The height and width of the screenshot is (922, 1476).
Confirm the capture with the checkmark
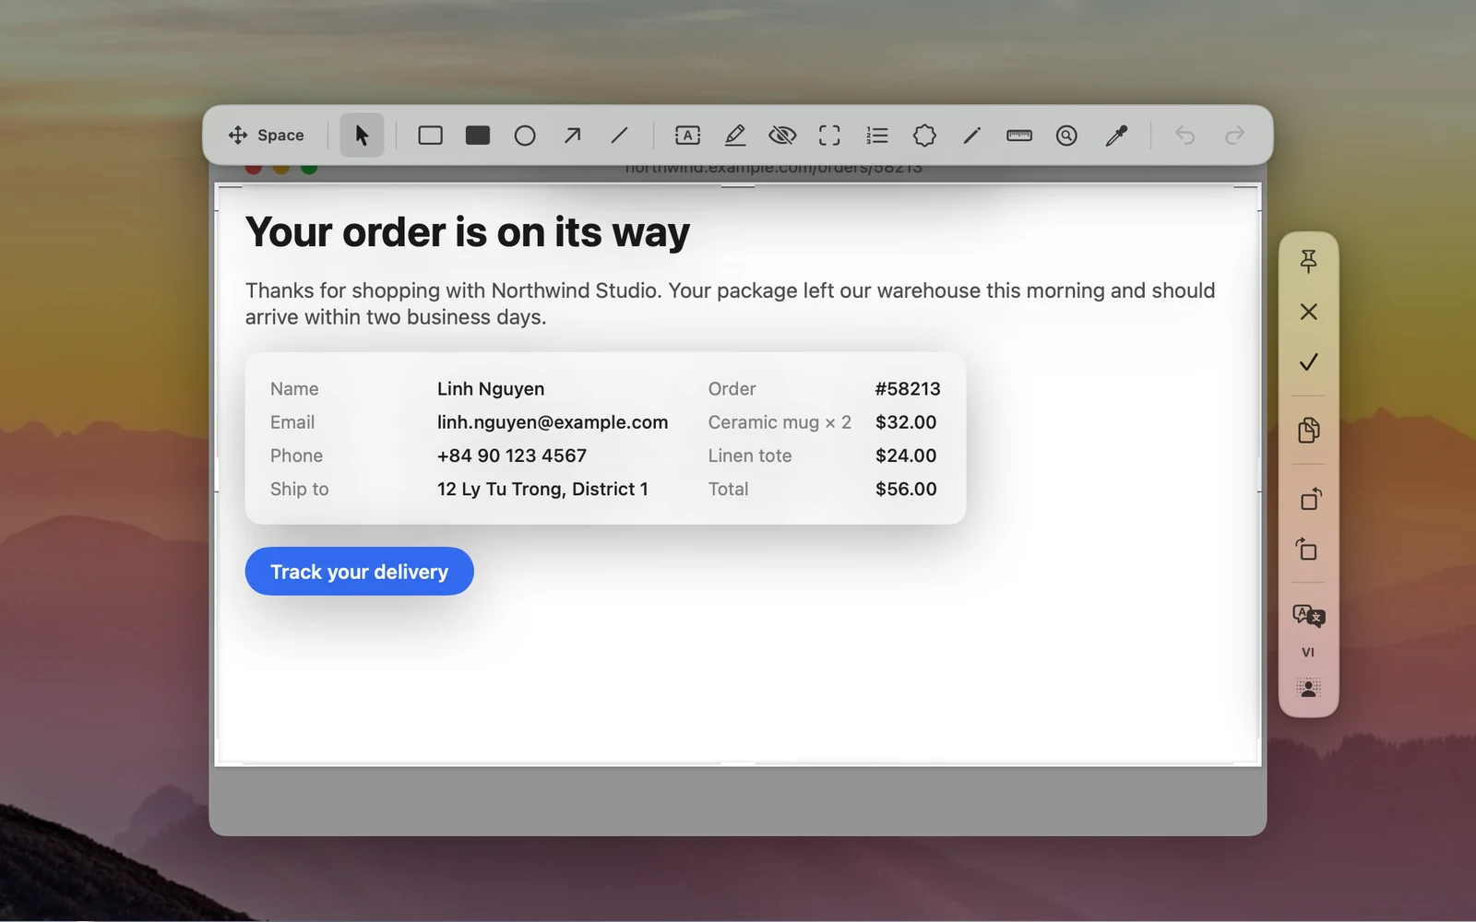pyautogui.click(x=1308, y=361)
